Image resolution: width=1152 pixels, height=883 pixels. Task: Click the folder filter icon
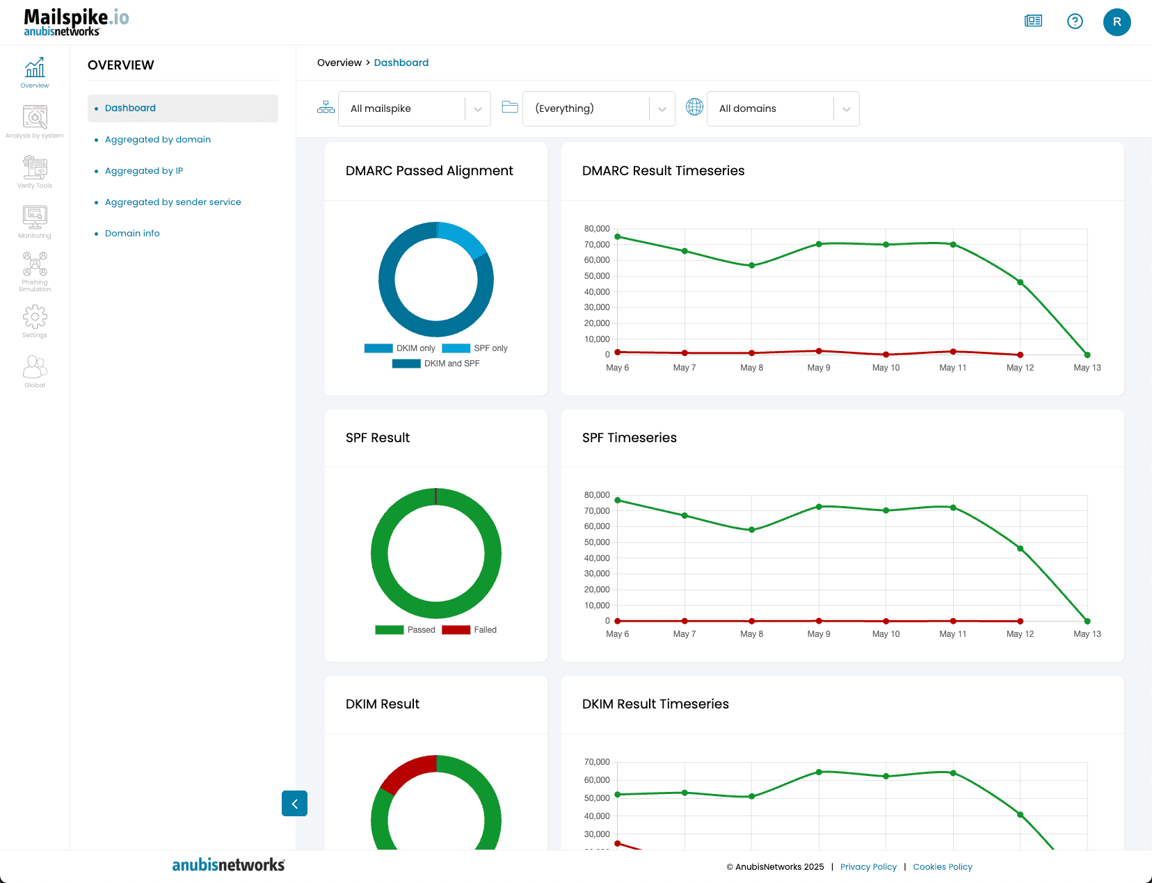510,107
